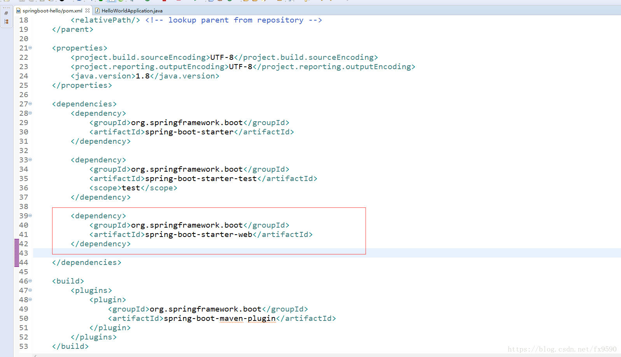Click the closing build tag on line 53

point(70,347)
